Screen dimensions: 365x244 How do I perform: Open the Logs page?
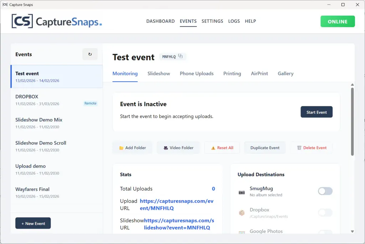234,21
